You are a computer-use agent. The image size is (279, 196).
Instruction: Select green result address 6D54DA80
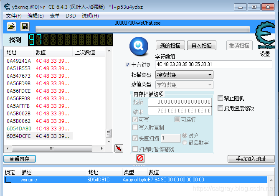click(x=19, y=128)
